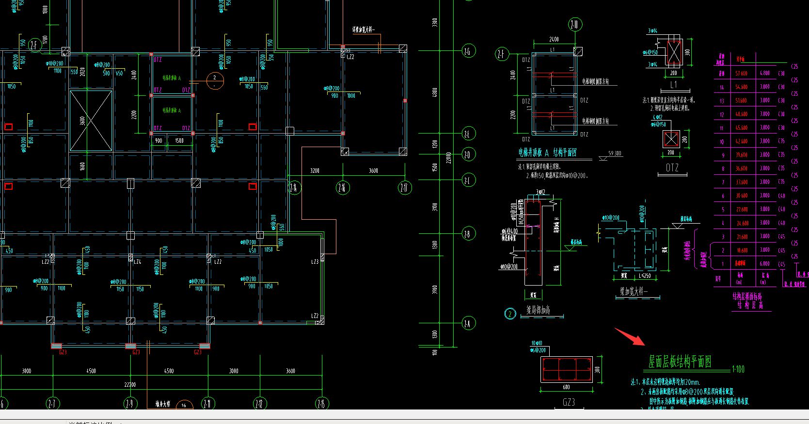Select the 22000 overall vertical dimension
Screen dimensions: 809x424
pos(449,158)
